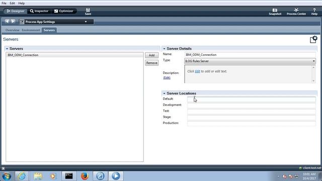The width and height of the screenshot is (322, 181).
Task: Click the expand arrow in bottom status bar
Action: 3,168
